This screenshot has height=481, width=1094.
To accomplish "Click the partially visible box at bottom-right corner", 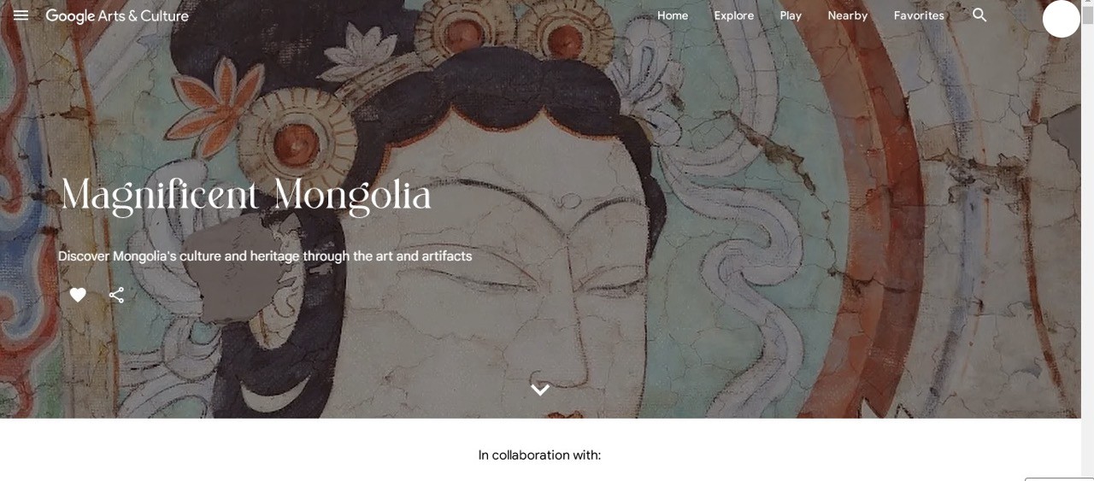I will tap(1059, 479).
